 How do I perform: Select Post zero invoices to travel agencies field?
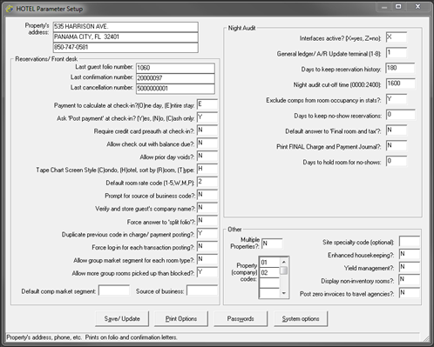pos(410,293)
